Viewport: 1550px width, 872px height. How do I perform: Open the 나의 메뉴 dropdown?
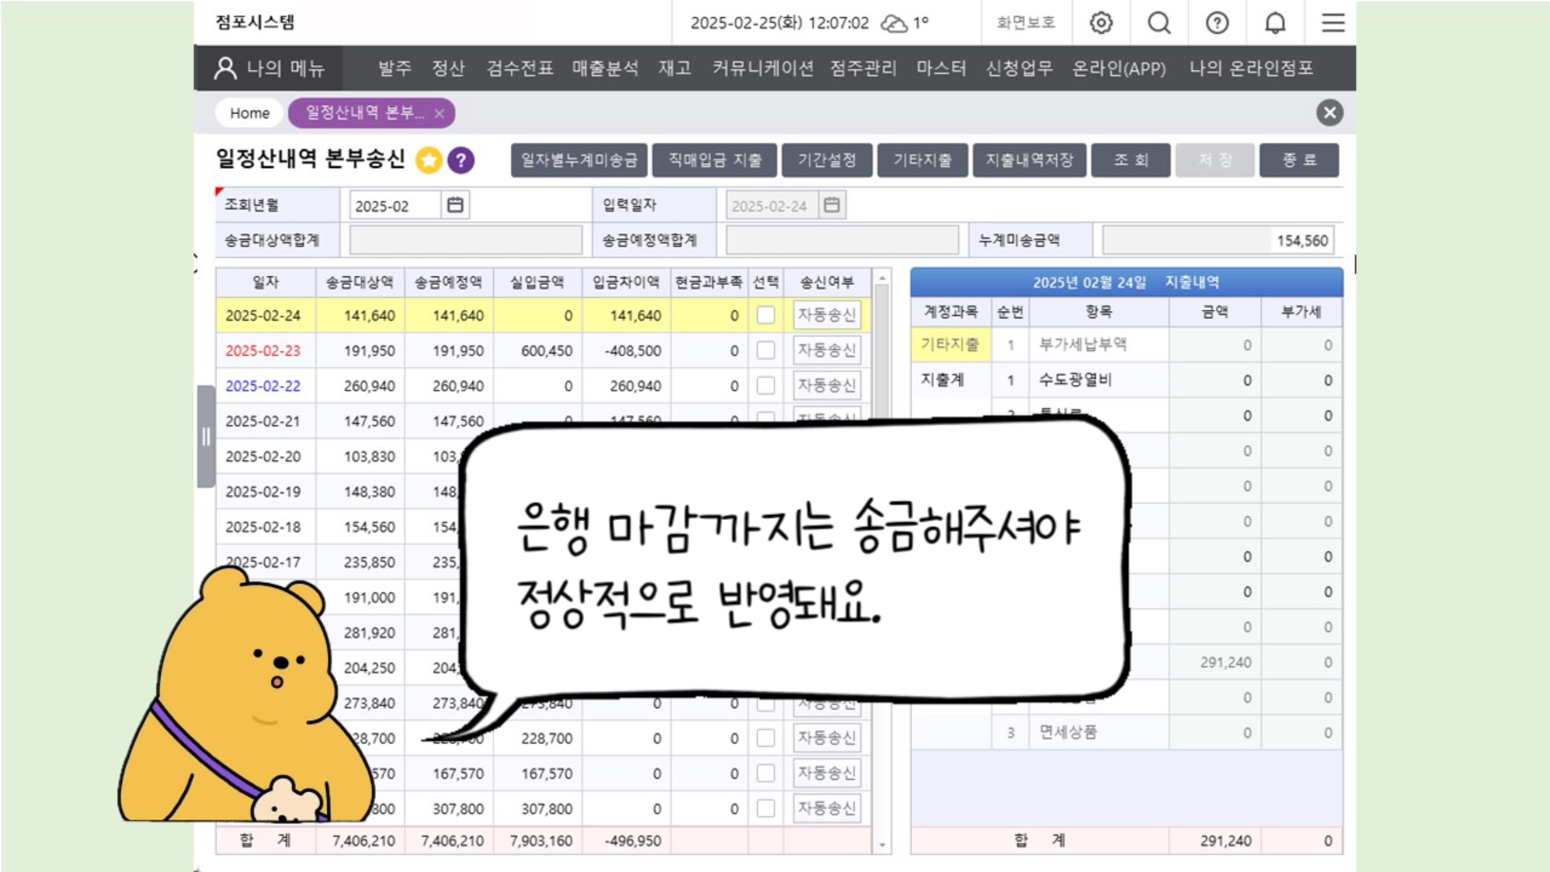[270, 69]
